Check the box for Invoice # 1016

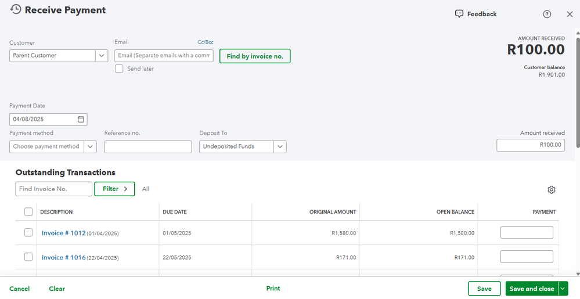(x=28, y=257)
